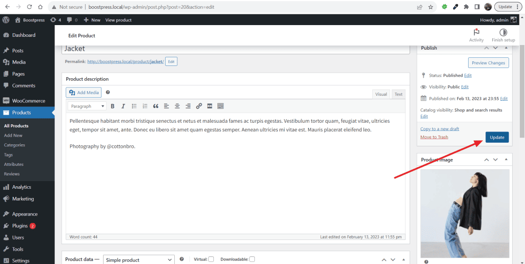
Task: Insert a blockquote in the editor
Action: pos(156,106)
